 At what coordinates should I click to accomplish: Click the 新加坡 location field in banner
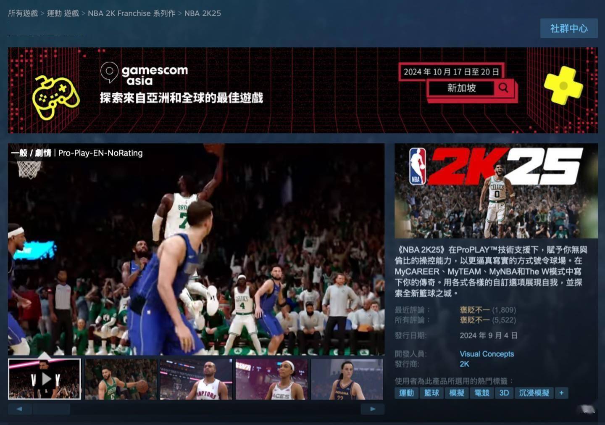click(461, 88)
